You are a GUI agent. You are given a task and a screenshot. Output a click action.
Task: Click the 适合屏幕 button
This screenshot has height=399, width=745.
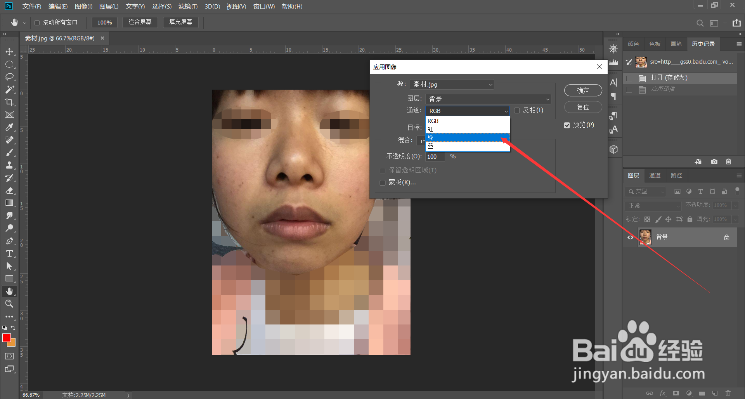click(140, 22)
